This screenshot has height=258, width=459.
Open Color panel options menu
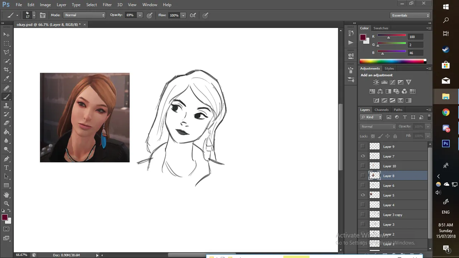point(429,28)
